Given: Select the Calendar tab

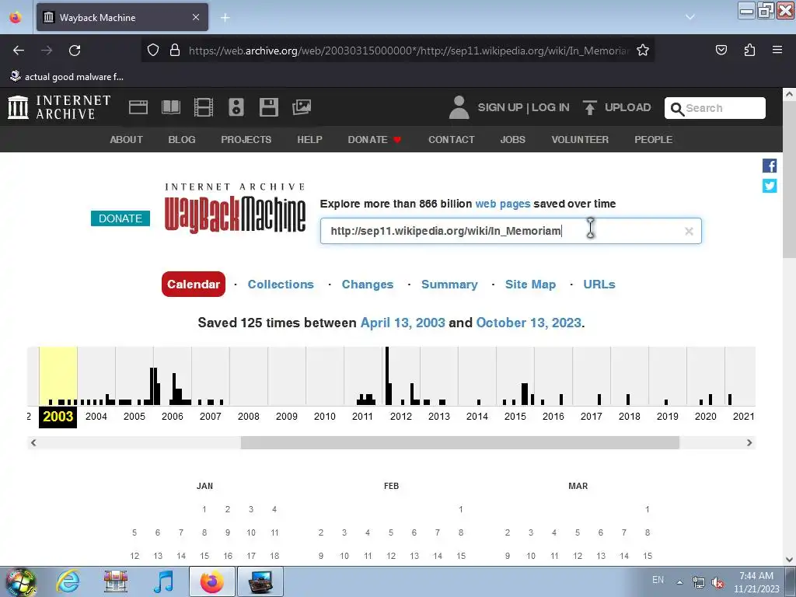Looking at the screenshot, I should click(x=194, y=285).
